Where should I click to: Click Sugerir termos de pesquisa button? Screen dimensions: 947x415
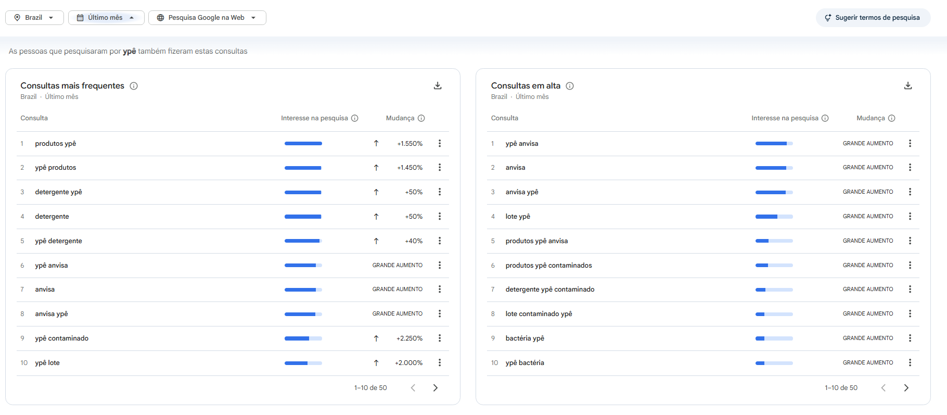(x=873, y=18)
